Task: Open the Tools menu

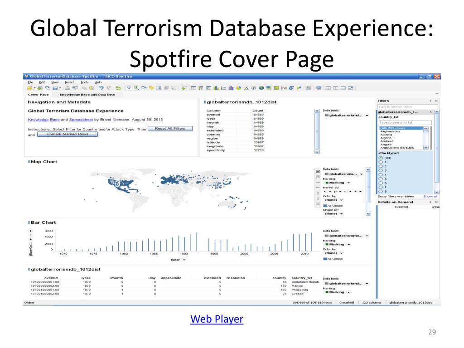Action: [84, 82]
